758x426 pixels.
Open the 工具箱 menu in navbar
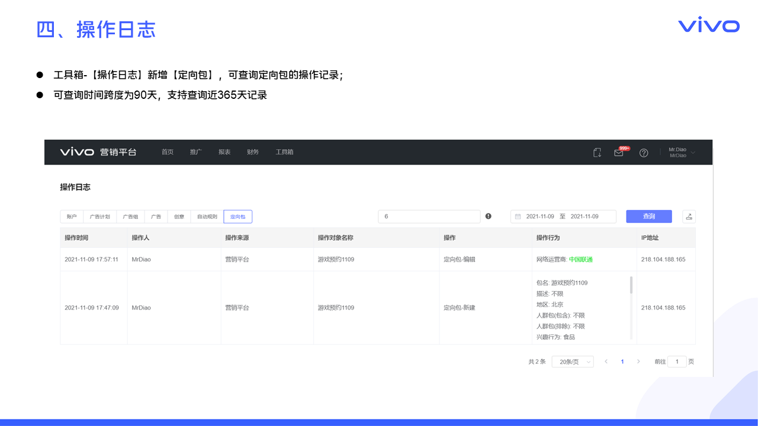click(284, 152)
